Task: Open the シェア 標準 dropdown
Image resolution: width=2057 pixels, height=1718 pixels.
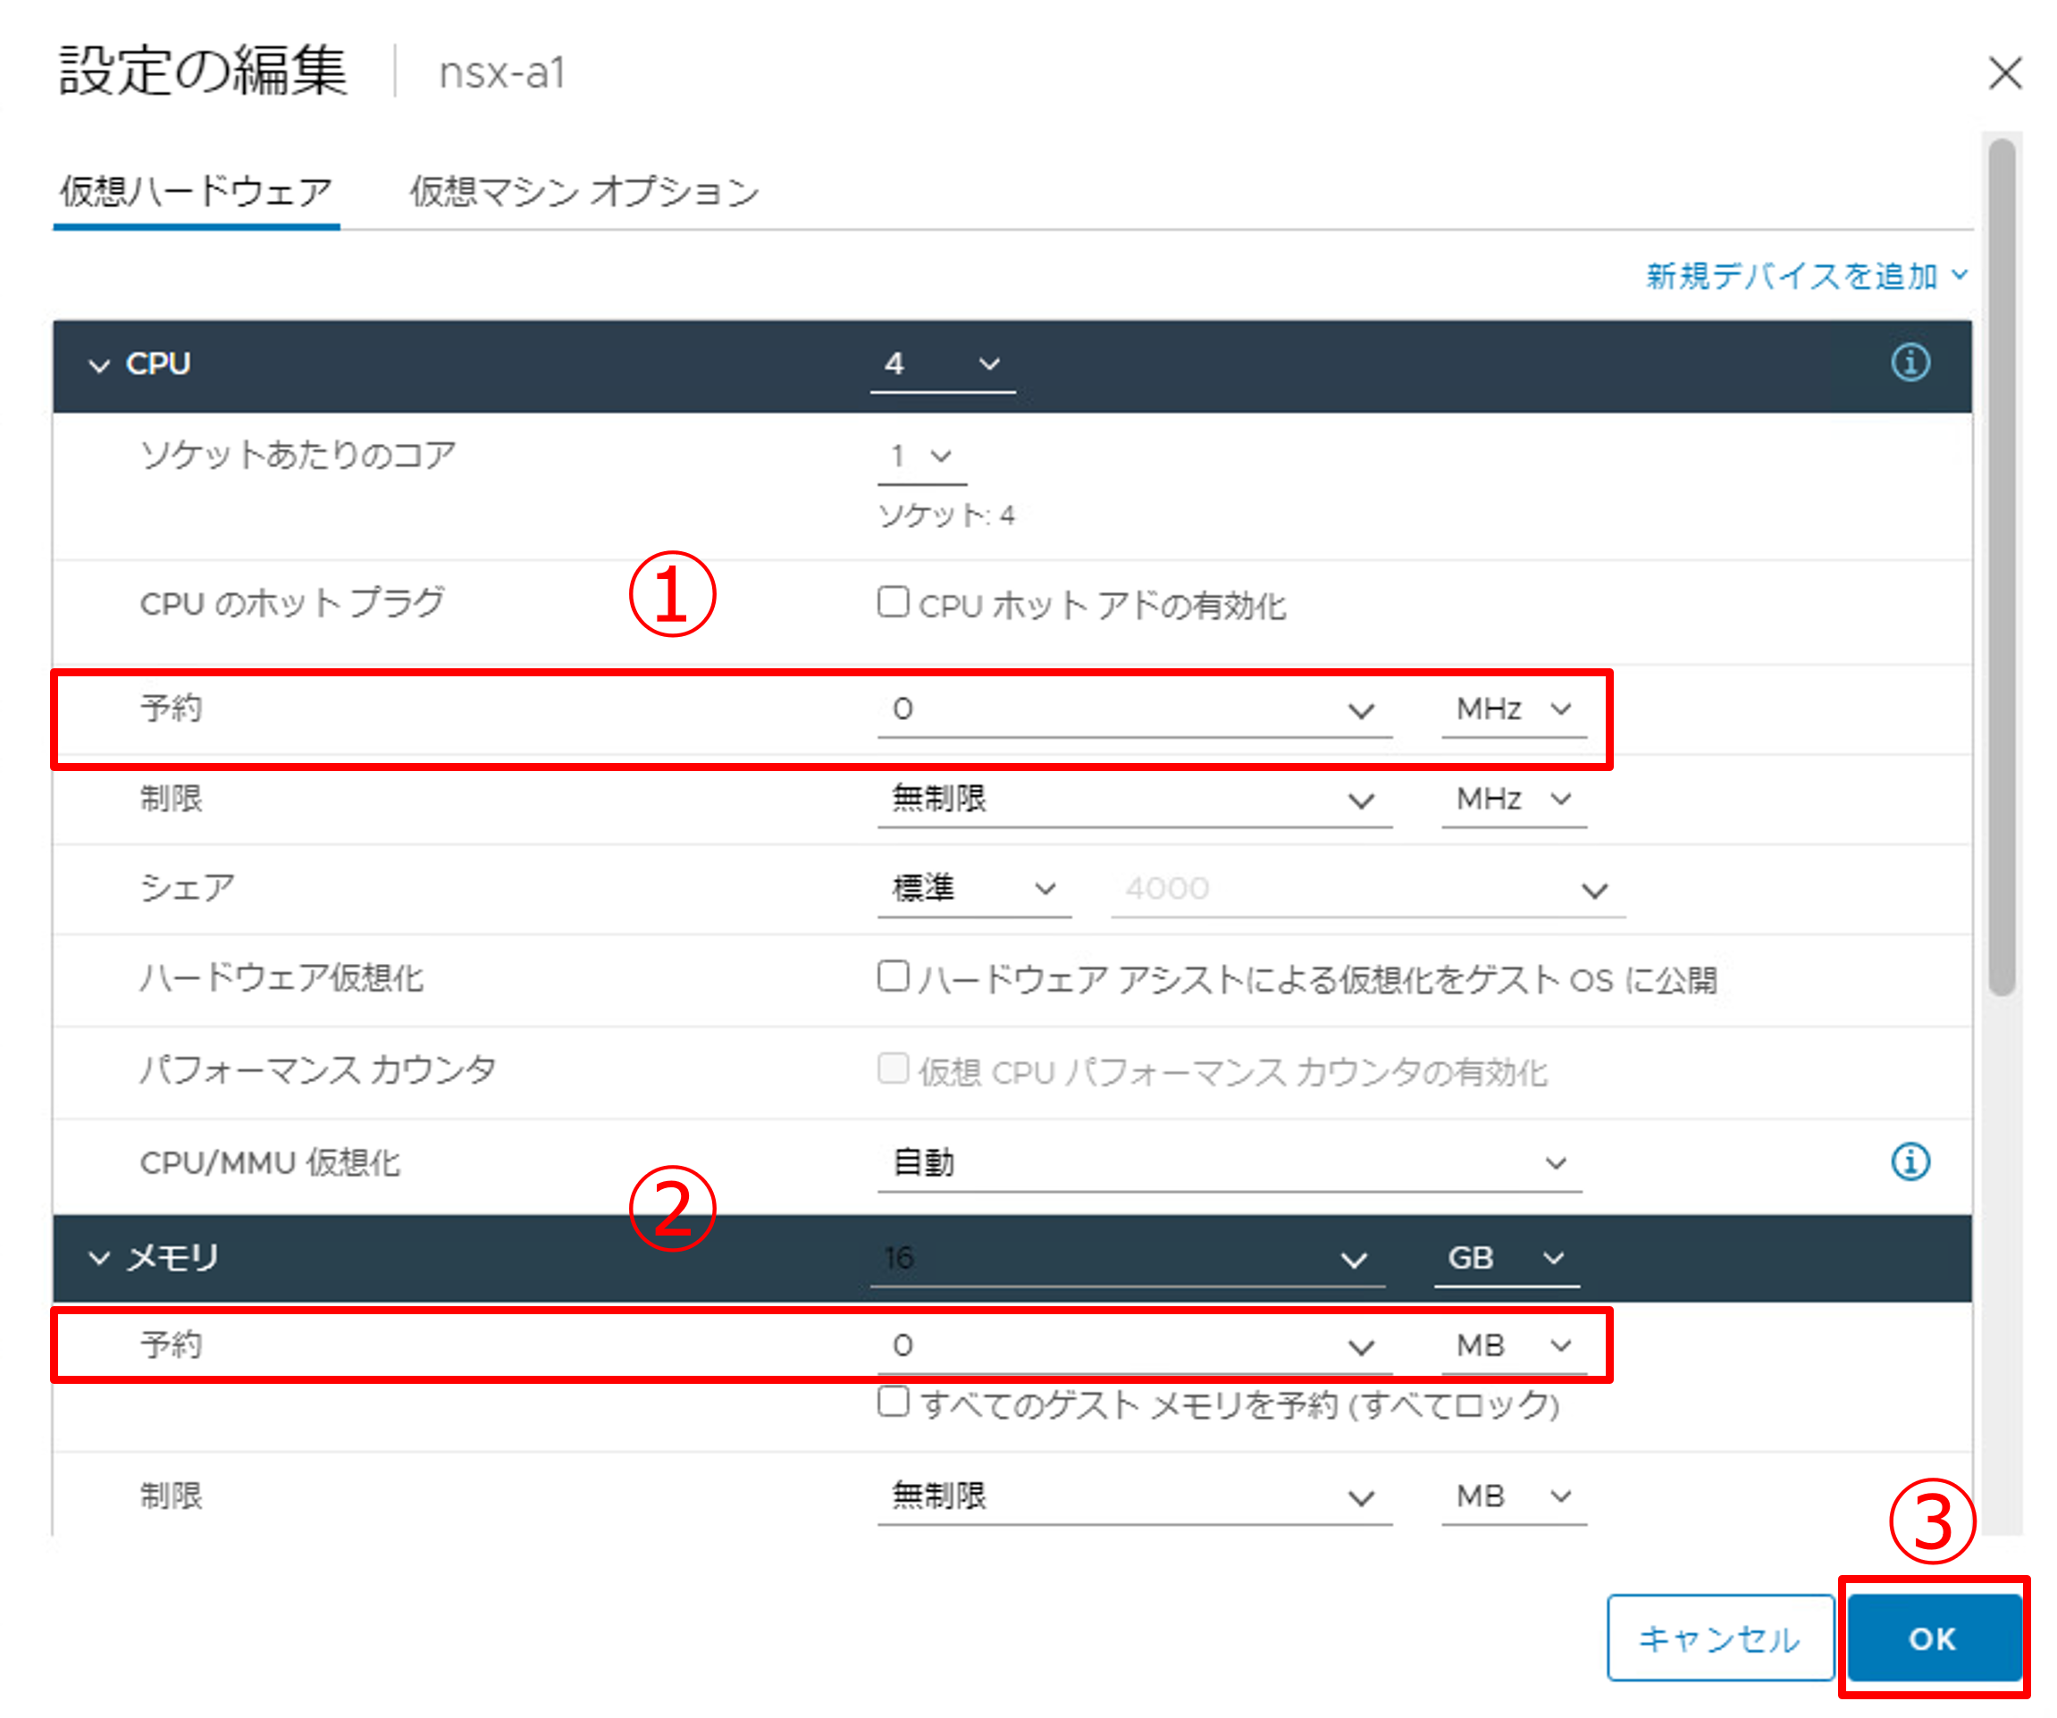Action: 974,889
